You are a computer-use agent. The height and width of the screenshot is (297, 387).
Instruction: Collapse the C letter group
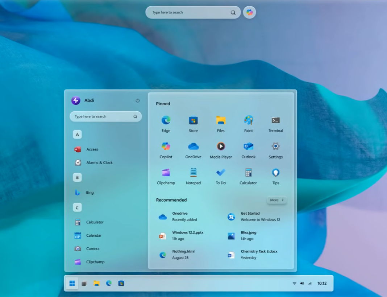(x=77, y=207)
